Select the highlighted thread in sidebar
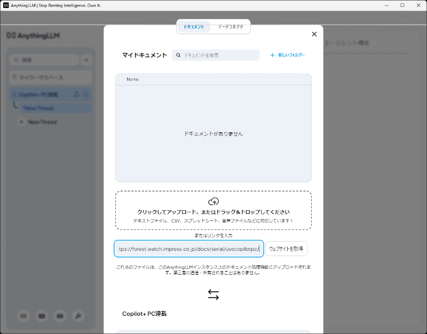This screenshot has width=427, height=334. (56, 108)
